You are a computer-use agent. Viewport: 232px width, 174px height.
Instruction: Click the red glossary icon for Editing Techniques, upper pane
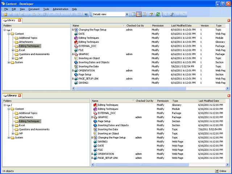76,42
